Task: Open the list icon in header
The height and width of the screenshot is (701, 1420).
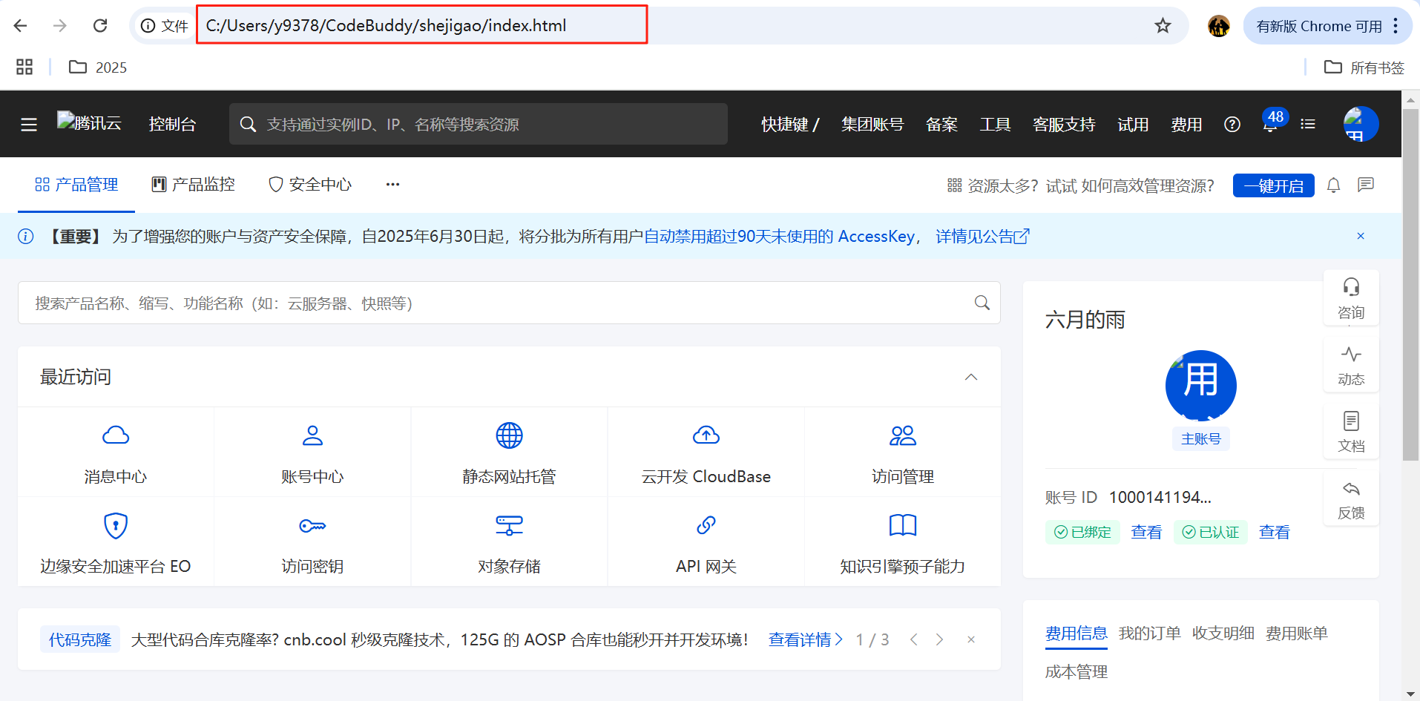Action: point(1308,125)
